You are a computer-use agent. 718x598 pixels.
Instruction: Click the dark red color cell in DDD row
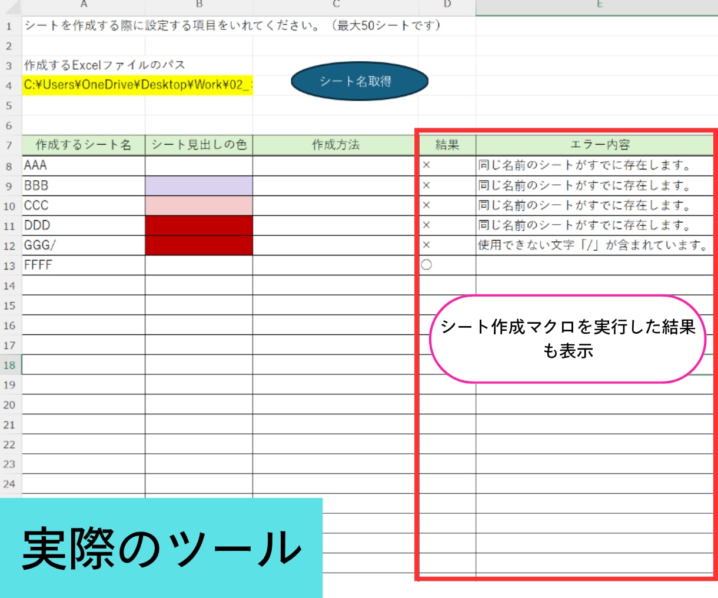[x=199, y=225]
